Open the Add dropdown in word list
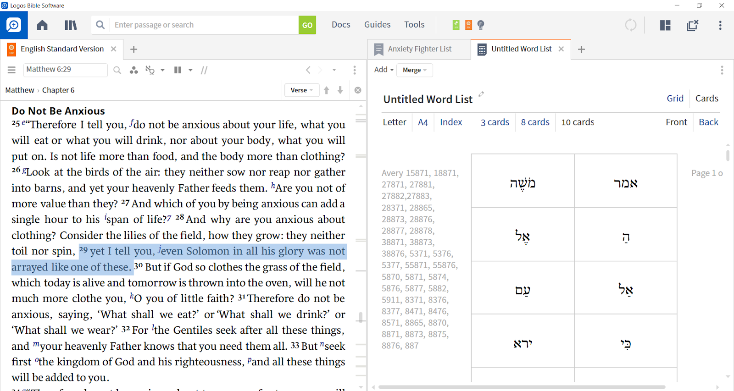This screenshot has width=734, height=391. [384, 70]
